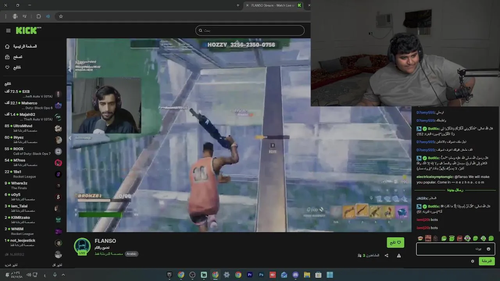Insert the man's face photo quick emote
Image resolution: width=500 pixels, height=281 pixels.
tap(428, 238)
